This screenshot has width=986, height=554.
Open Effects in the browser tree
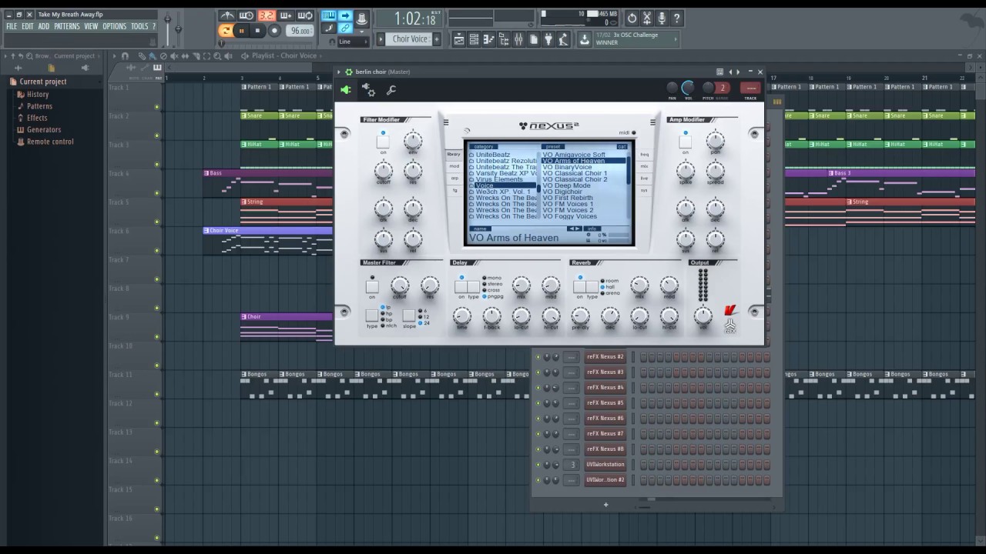point(37,118)
